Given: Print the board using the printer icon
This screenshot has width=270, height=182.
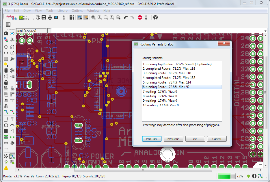Looking at the screenshot, I should 50,17.
